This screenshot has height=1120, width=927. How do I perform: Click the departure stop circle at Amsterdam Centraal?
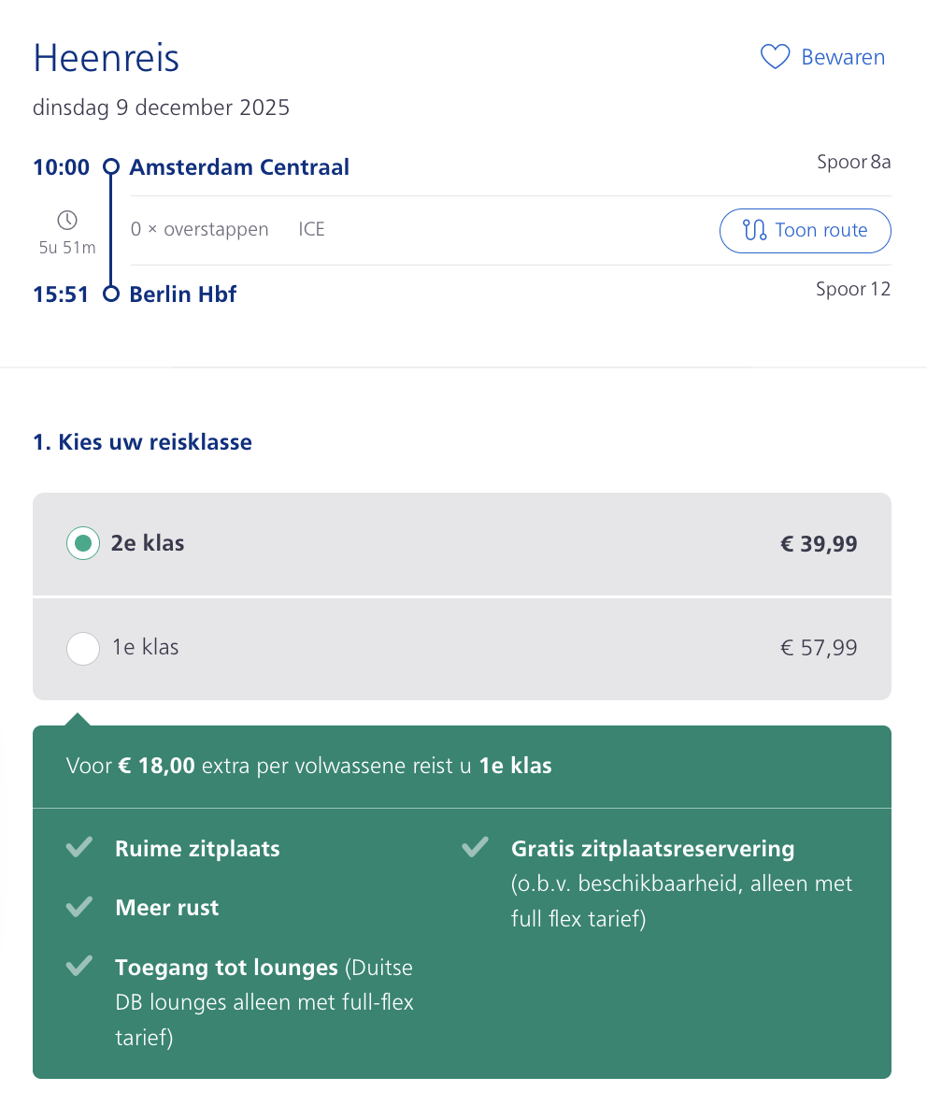(111, 167)
